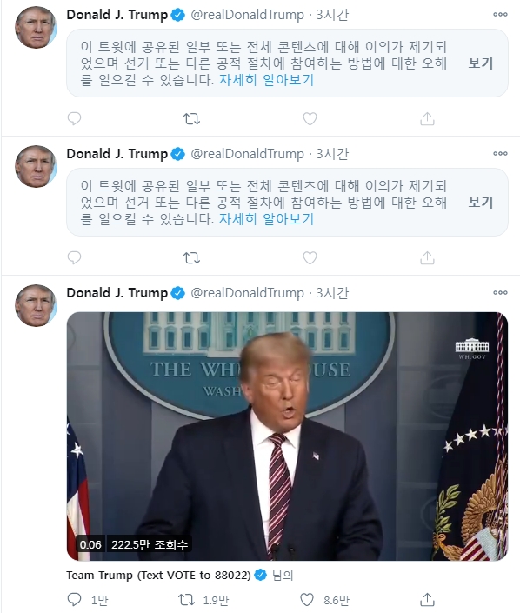Open Team Trump profile link
Viewport: 520px width, 613px height.
click(x=158, y=575)
